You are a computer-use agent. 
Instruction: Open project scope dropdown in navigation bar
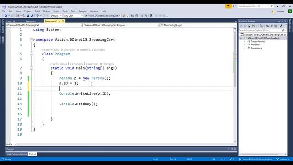[81, 25]
